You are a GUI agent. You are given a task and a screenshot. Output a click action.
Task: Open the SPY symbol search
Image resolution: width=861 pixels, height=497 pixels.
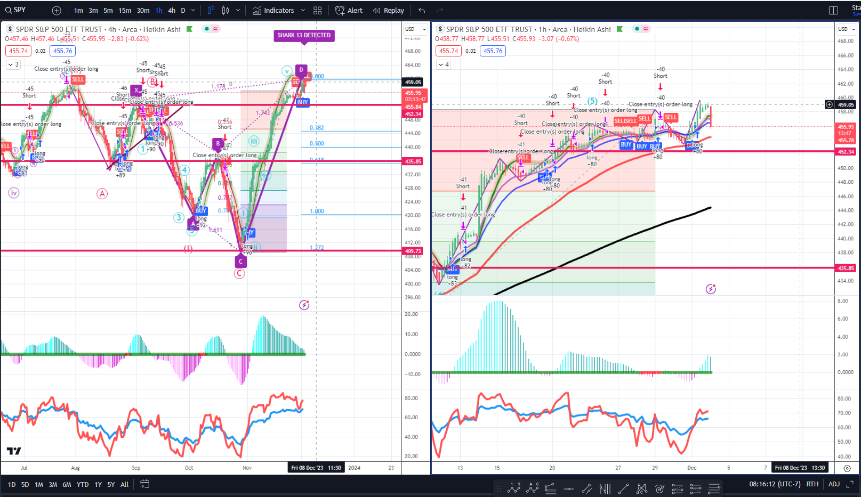(16, 10)
